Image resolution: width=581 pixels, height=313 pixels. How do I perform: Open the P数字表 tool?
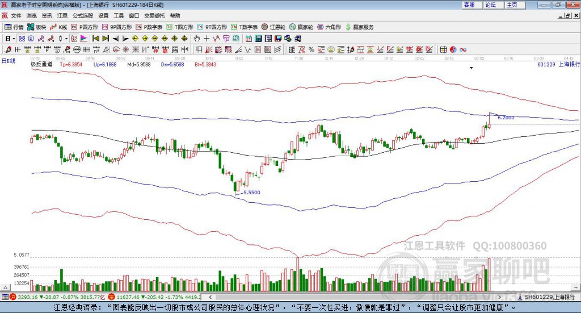[x=149, y=27]
